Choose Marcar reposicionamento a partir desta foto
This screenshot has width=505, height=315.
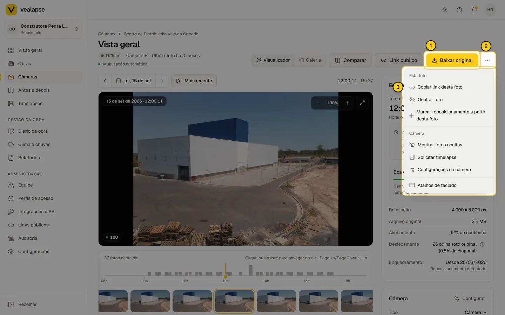tap(449, 115)
